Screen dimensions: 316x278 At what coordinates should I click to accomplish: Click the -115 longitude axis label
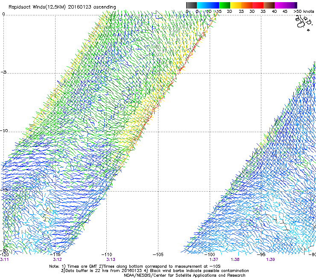(x=55, y=254)
